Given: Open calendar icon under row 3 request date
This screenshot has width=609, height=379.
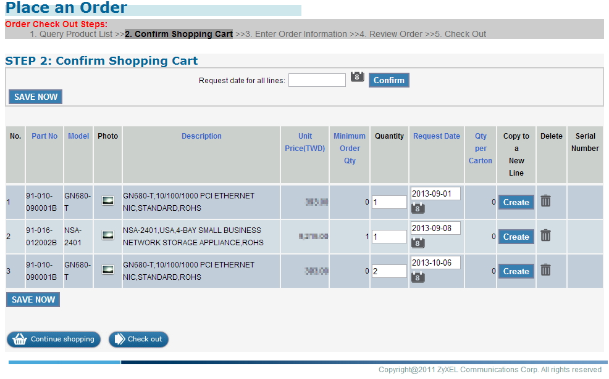Looking at the screenshot, I should pos(418,277).
